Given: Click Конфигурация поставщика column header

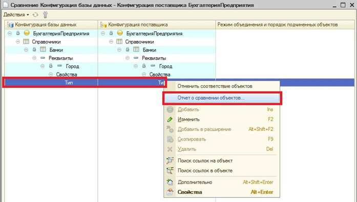Looking at the screenshot, I should 157,25.
